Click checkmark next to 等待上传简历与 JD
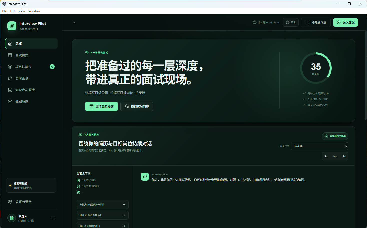 [x=304, y=93]
